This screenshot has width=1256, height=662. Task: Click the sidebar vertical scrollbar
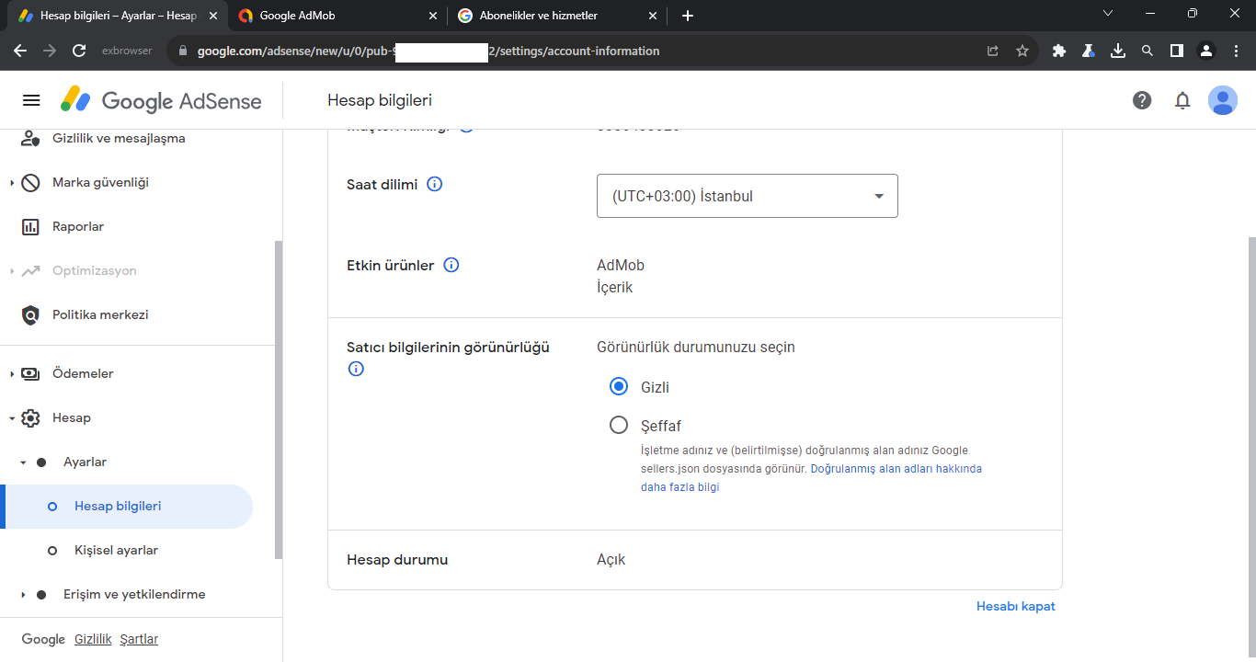[279, 400]
